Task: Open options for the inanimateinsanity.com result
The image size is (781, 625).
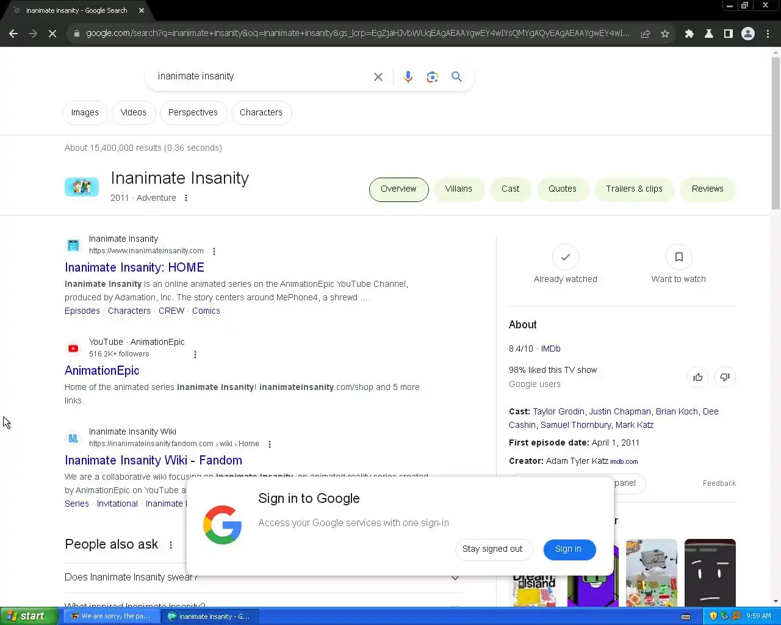Action: coord(214,251)
